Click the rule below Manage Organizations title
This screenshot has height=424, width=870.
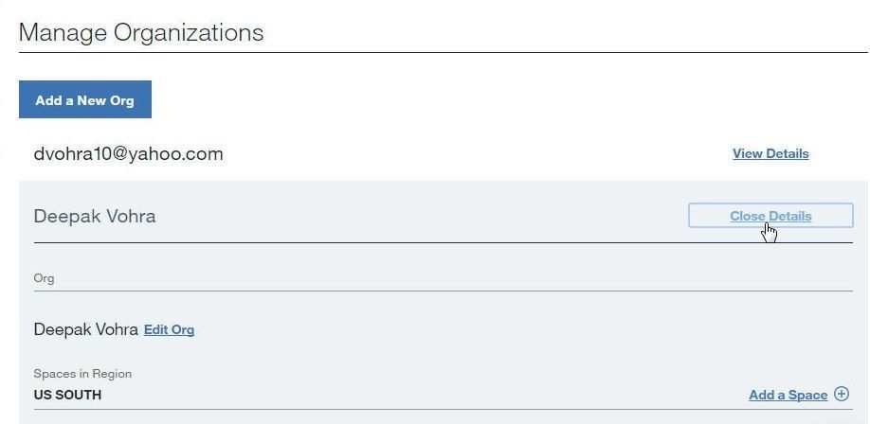click(x=444, y=53)
